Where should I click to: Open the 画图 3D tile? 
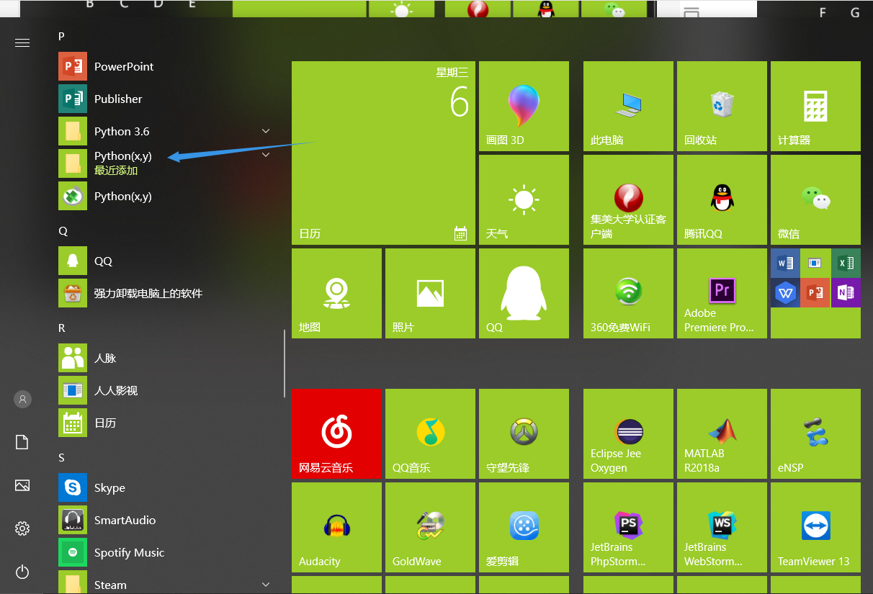click(524, 106)
